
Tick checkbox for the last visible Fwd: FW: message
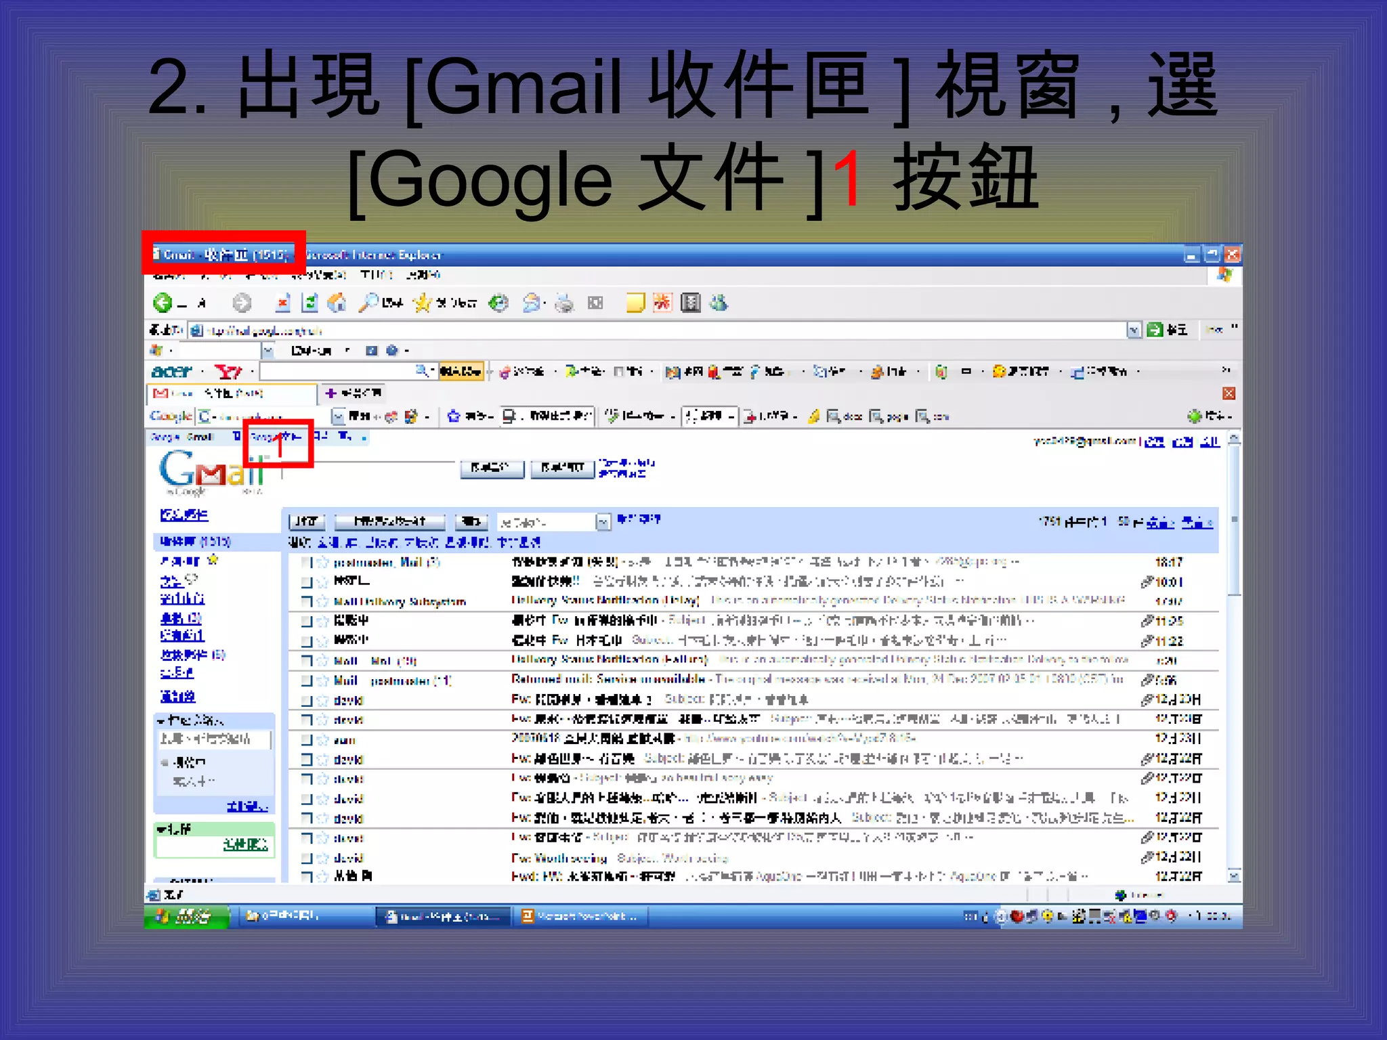[306, 876]
